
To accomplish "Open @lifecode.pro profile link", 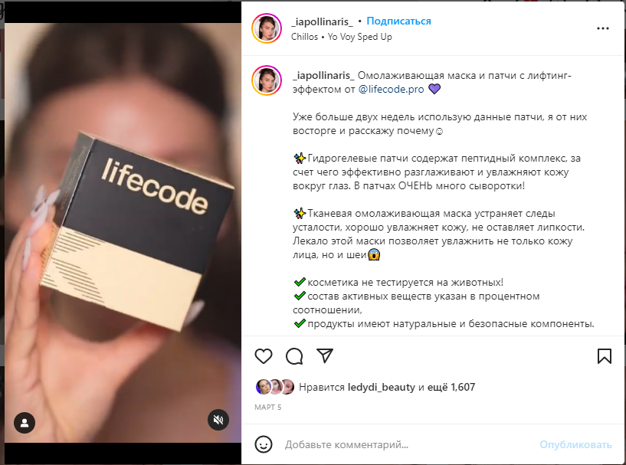I will [391, 89].
